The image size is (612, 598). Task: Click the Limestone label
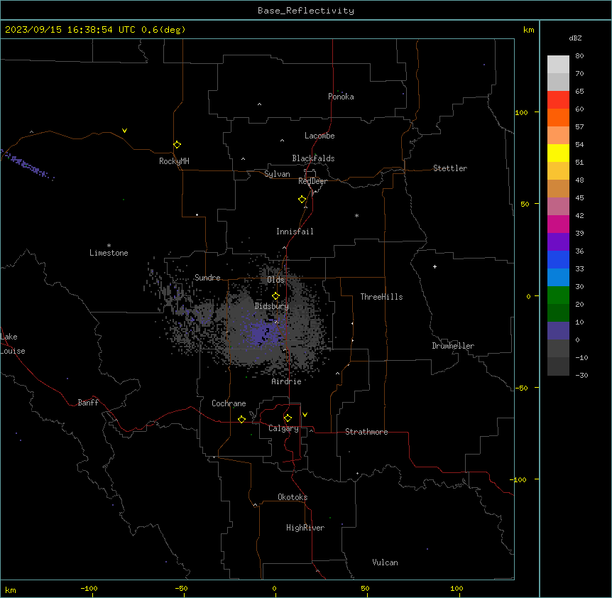[109, 253]
